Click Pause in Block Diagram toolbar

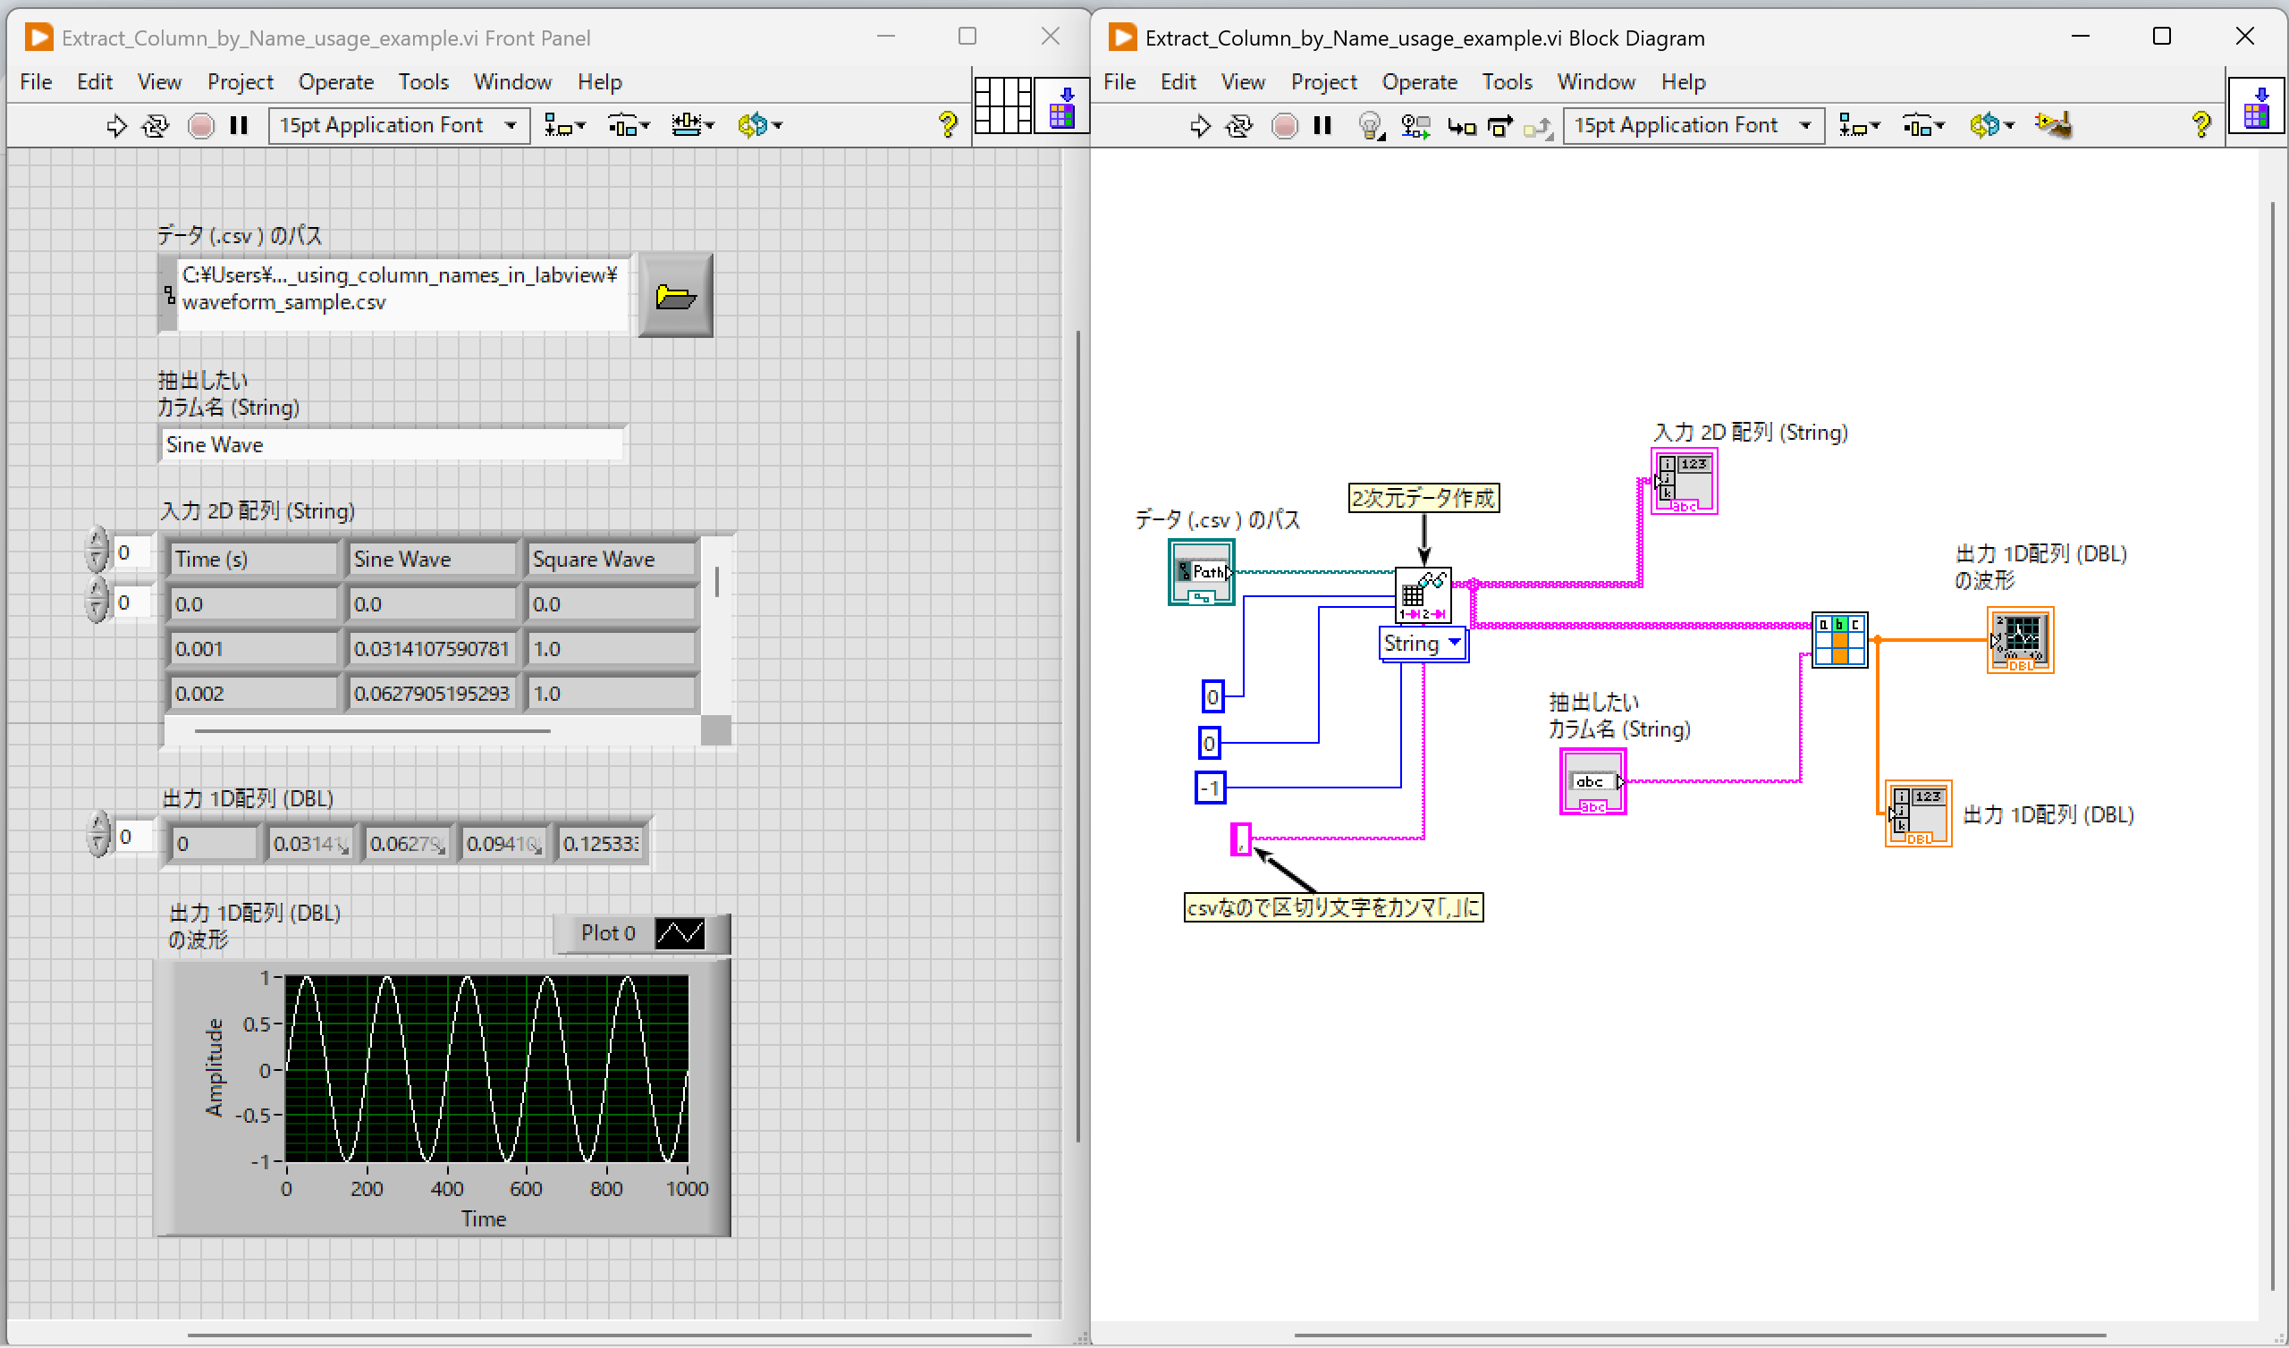(1322, 125)
